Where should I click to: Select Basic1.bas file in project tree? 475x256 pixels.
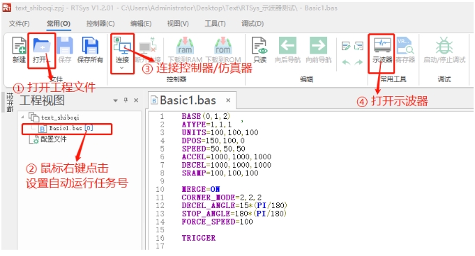[x=66, y=129]
